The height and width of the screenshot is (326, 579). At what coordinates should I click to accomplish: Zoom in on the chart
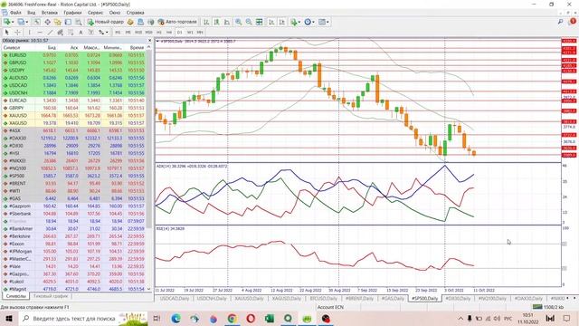[x=239, y=22]
